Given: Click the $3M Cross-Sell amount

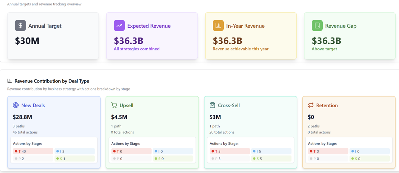Looking at the screenshot, I should point(215,117).
